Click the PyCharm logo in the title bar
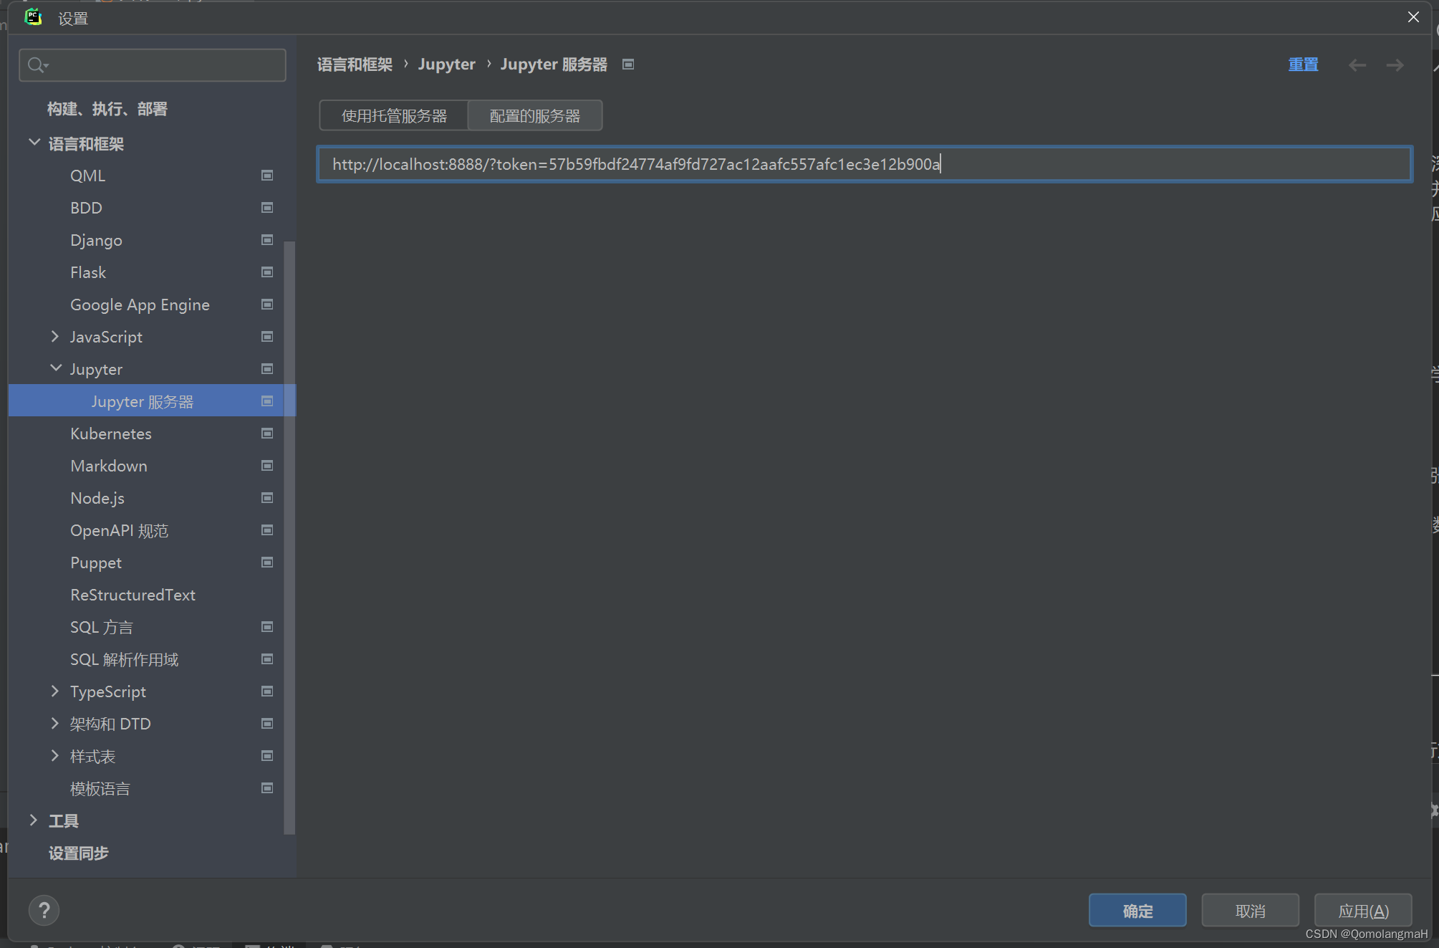Image resolution: width=1439 pixels, height=948 pixels. [x=33, y=17]
